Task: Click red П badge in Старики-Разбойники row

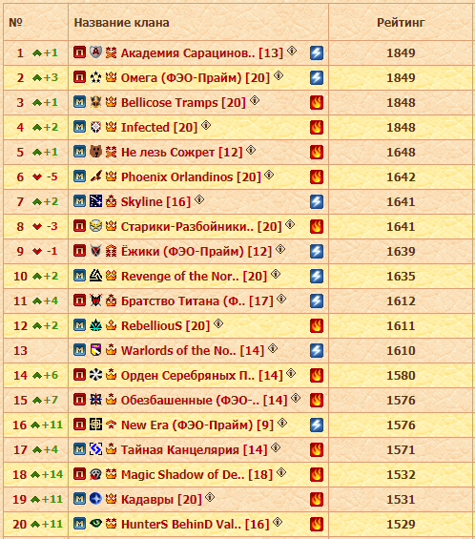Action: (80, 226)
